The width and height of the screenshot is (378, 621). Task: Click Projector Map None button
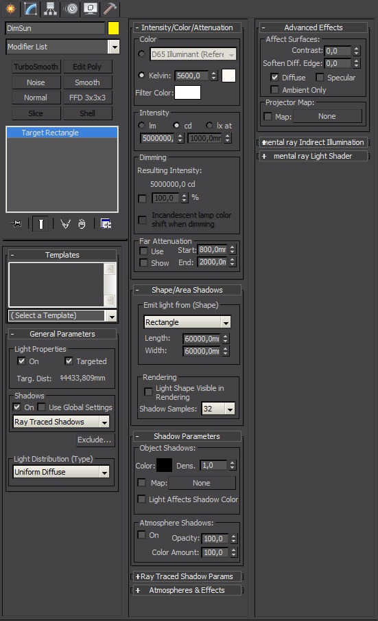click(327, 116)
